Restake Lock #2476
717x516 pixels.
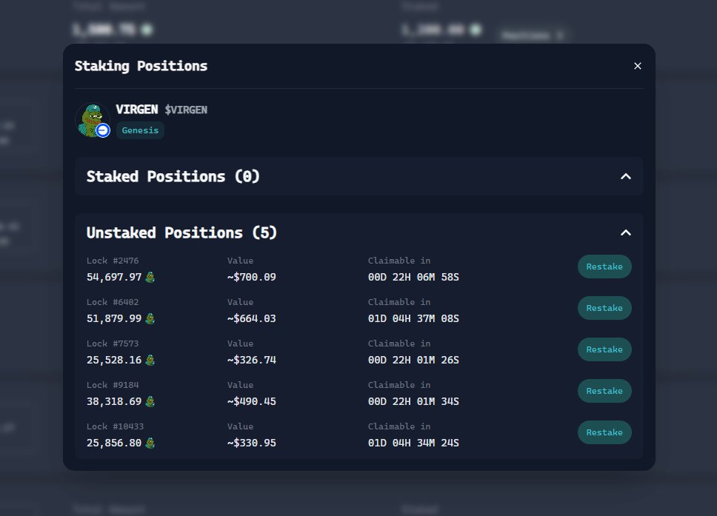(x=604, y=267)
